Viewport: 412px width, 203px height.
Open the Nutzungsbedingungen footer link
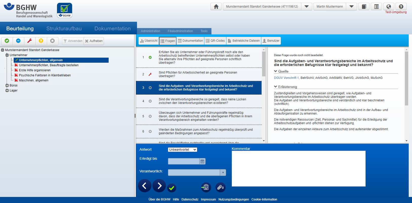pos(234,199)
